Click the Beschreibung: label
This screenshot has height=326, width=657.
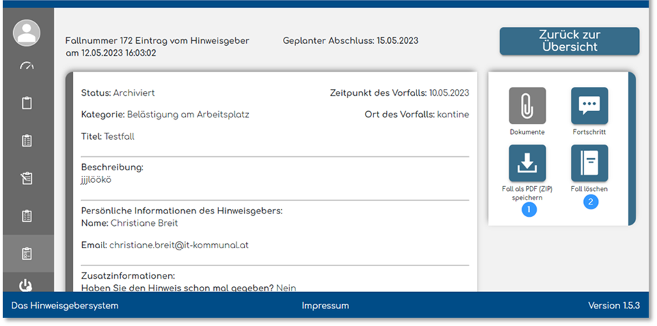(113, 168)
